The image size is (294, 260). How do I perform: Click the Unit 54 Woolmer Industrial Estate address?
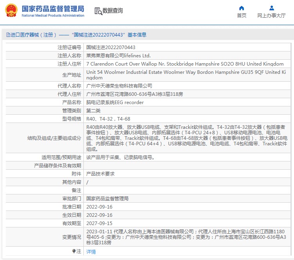[x=186, y=75]
